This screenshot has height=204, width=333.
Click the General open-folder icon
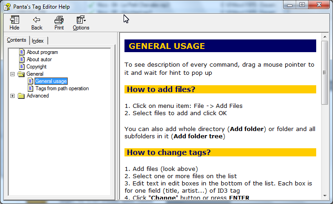click(x=21, y=74)
